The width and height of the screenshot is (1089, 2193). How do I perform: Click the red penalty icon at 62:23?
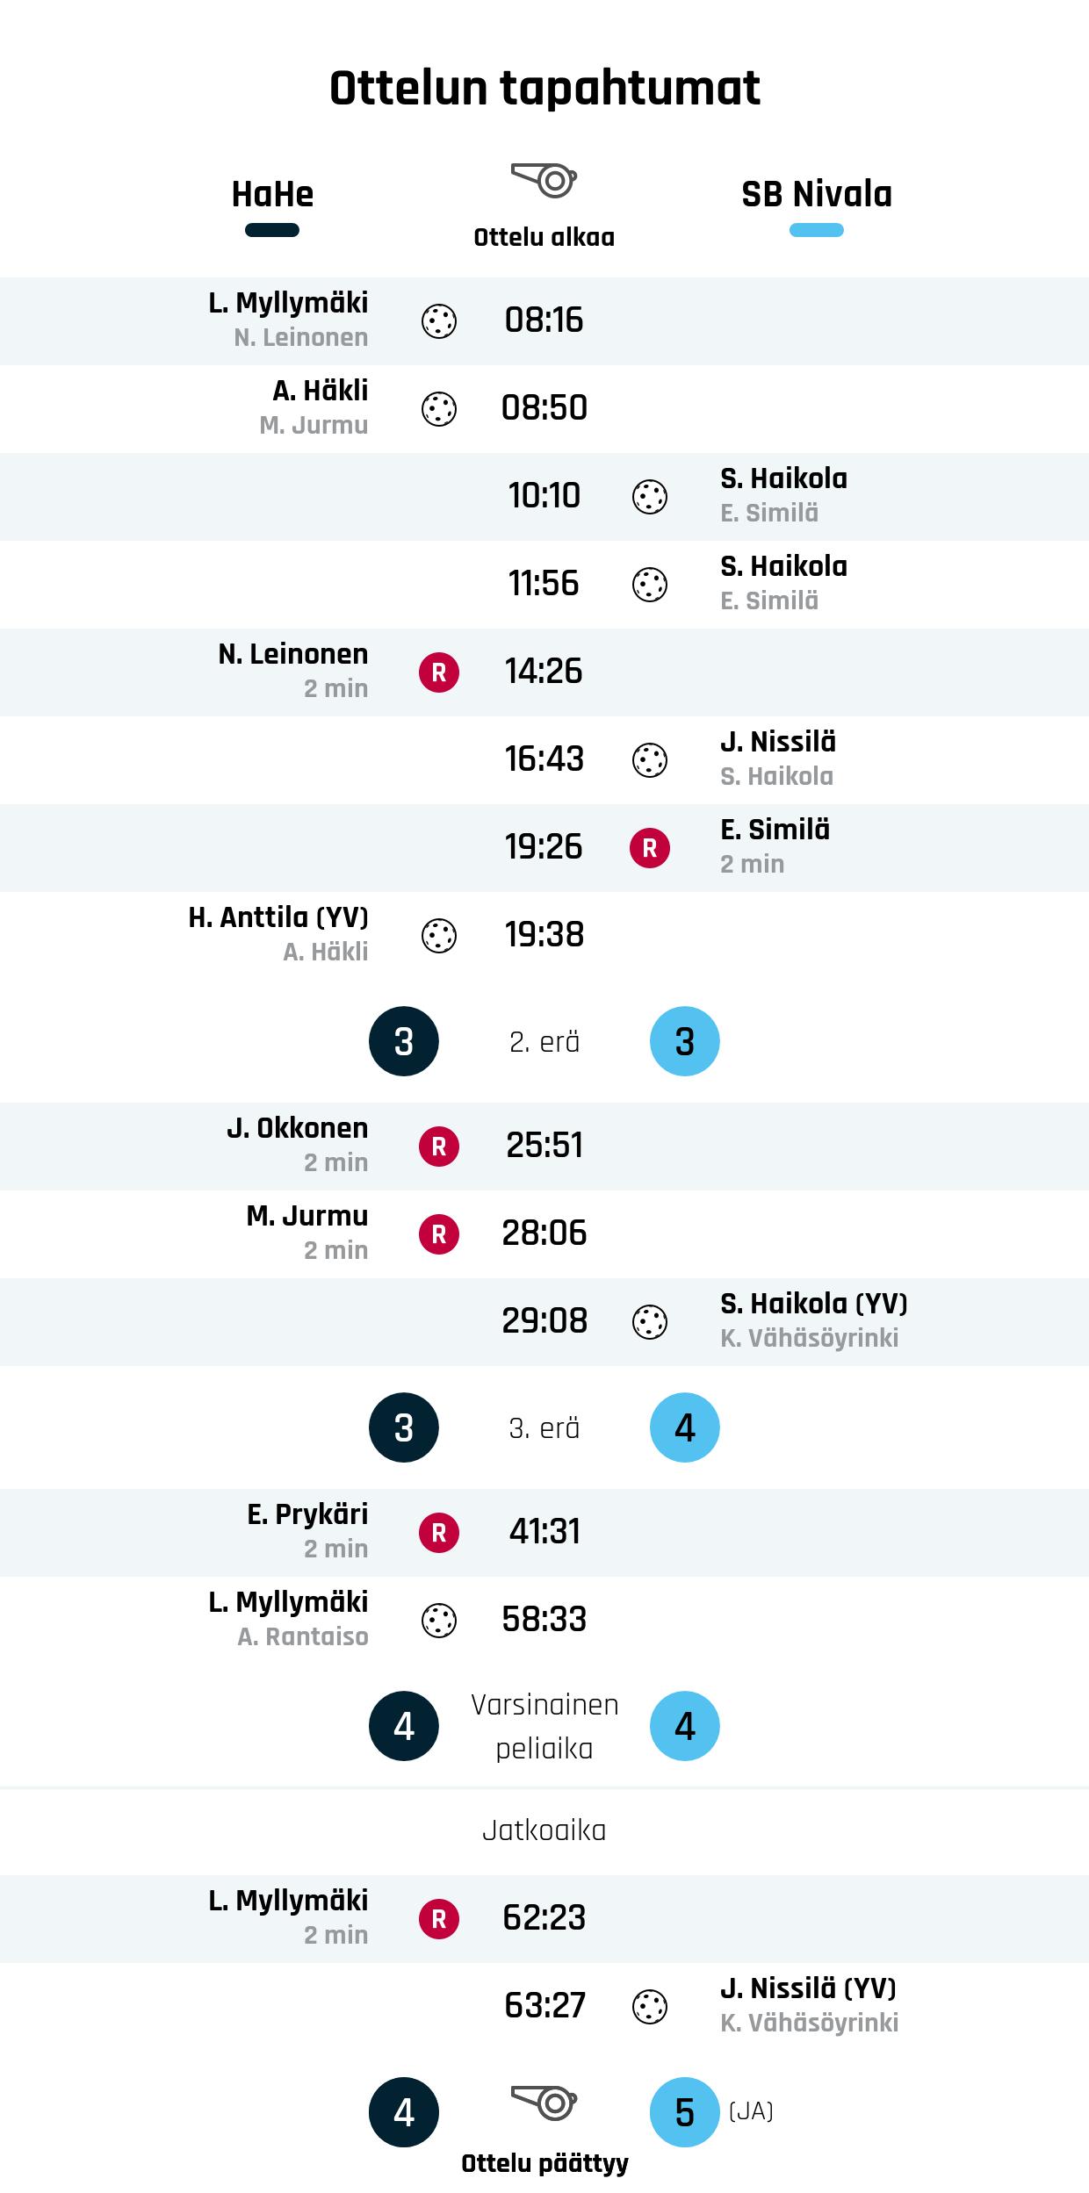tap(439, 1919)
